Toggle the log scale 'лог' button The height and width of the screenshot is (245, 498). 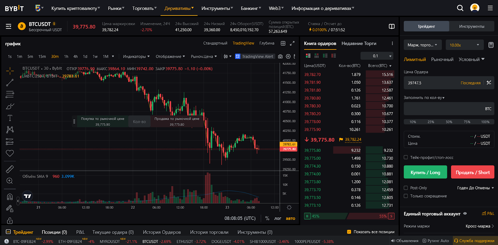pos(278,218)
